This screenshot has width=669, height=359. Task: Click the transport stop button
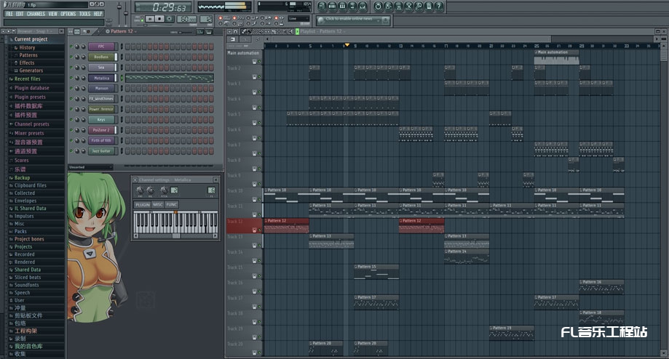(x=159, y=19)
